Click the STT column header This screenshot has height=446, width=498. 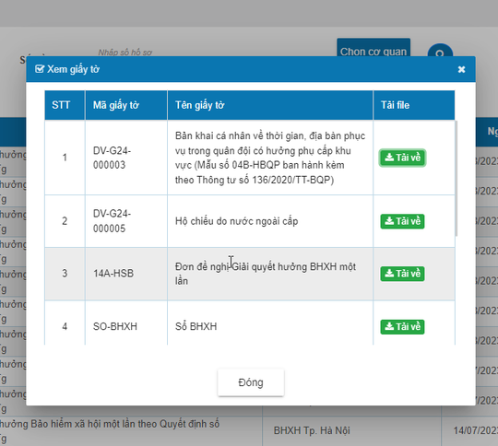click(65, 105)
